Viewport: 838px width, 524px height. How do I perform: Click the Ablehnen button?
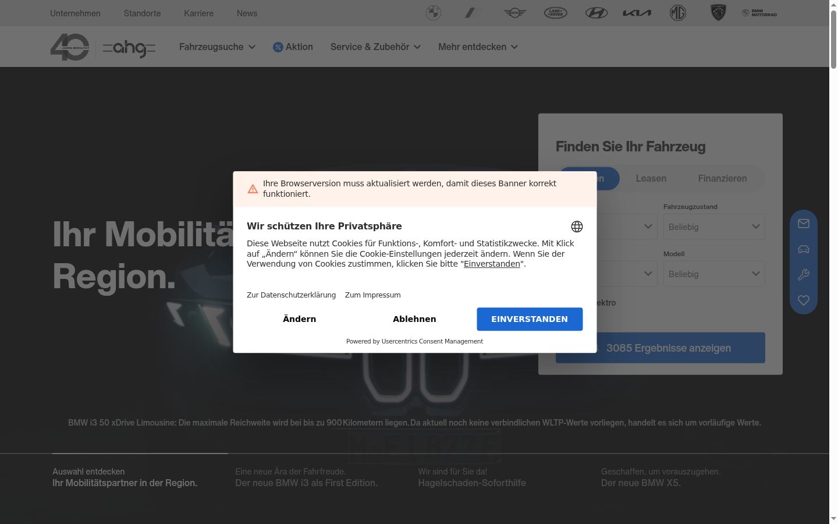[x=414, y=319]
